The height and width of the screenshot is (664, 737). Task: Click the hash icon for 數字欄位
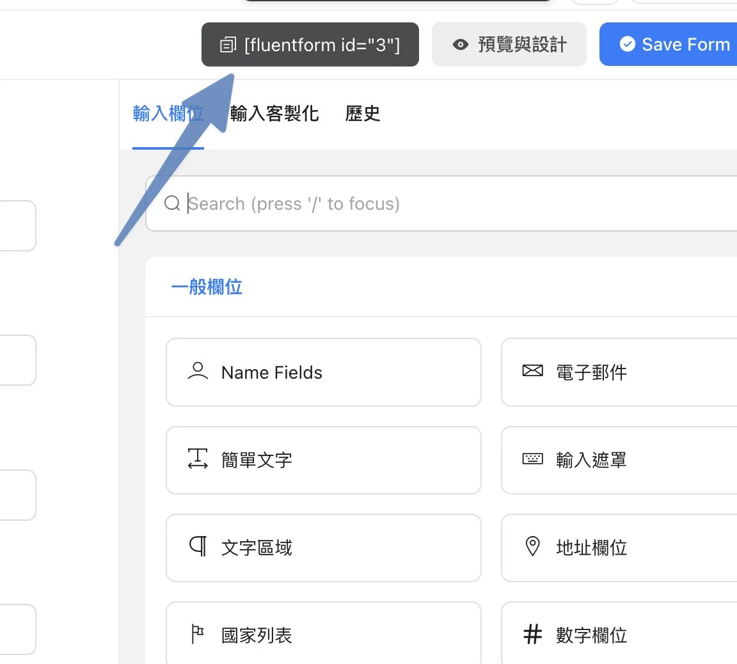[x=532, y=635]
